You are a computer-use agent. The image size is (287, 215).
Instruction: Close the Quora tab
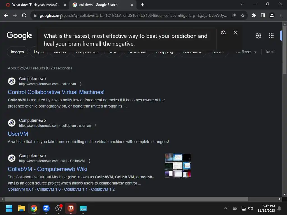[65, 5]
